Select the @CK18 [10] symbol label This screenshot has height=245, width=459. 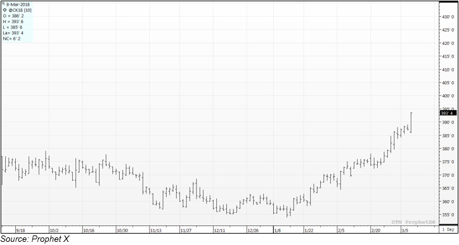pos(20,10)
